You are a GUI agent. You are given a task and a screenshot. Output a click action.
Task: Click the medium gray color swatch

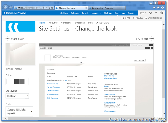(22, 81)
